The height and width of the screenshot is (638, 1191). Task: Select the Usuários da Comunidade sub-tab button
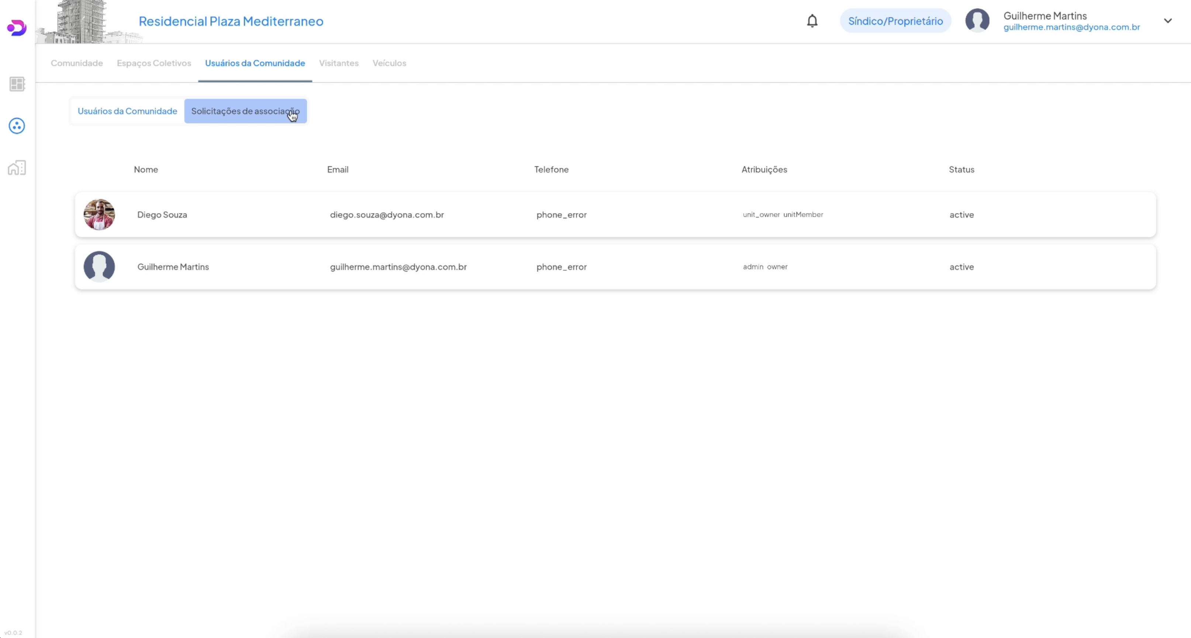pos(127,111)
